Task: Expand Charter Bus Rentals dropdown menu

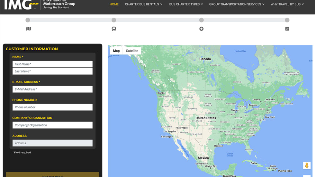Action: pos(143,4)
